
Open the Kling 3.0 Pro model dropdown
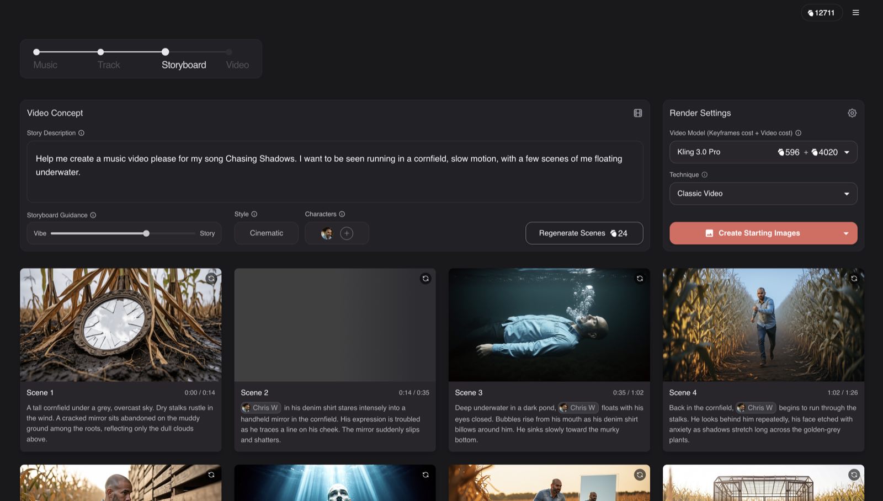point(763,152)
